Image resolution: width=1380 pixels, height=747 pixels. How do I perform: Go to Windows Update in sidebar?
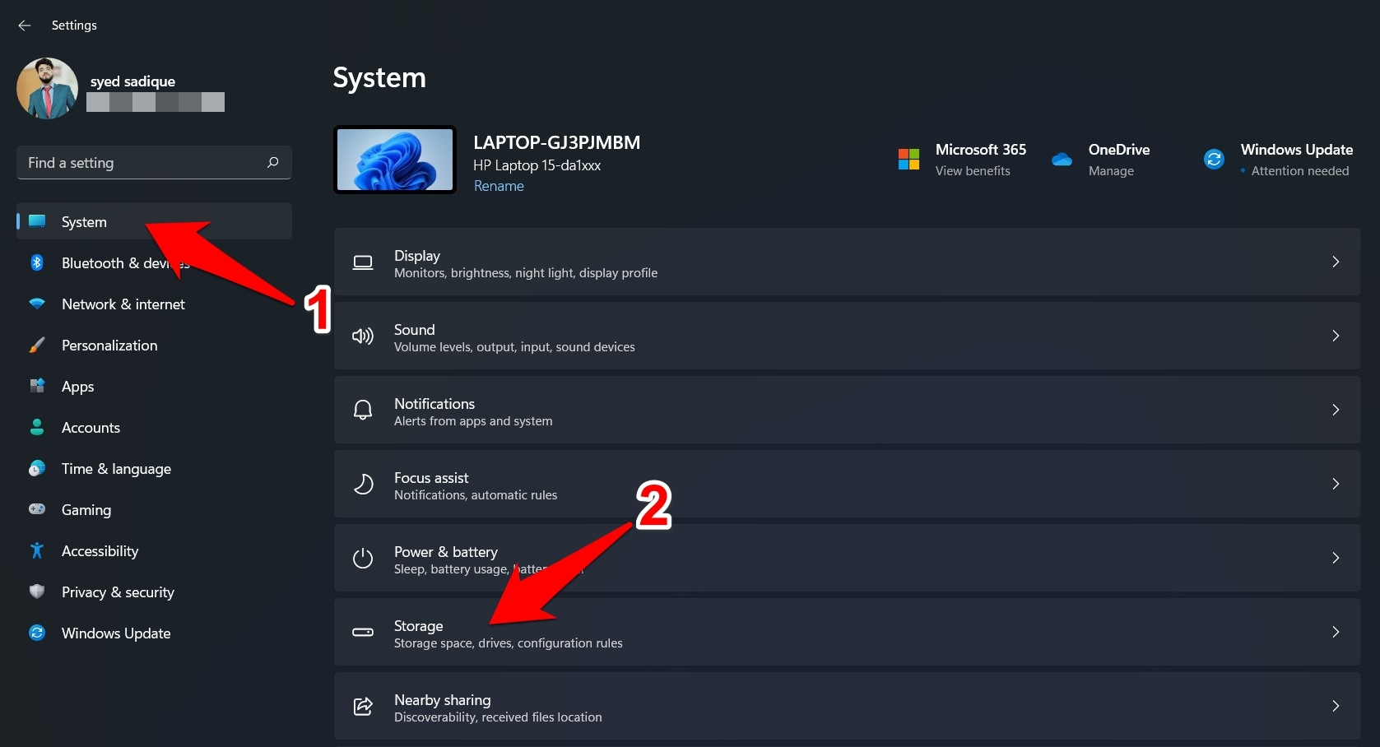(x=115, y=633)
